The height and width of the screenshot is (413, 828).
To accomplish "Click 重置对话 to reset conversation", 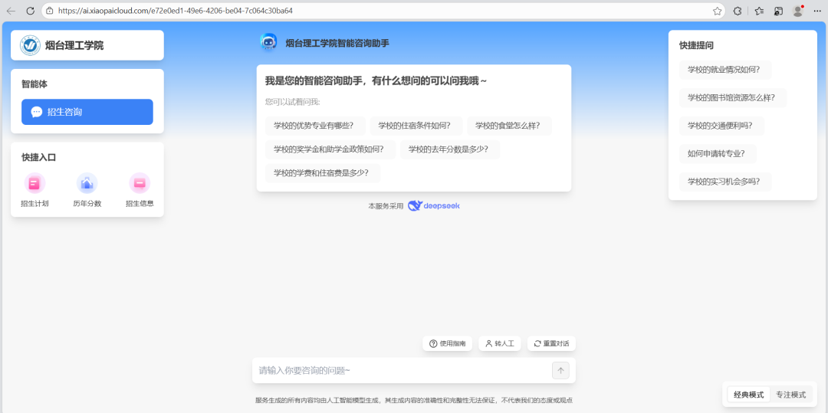I will [x=551, y=343].
